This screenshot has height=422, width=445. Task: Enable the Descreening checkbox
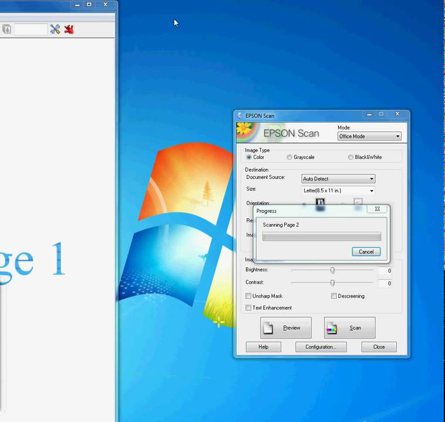tap(333, 296)
